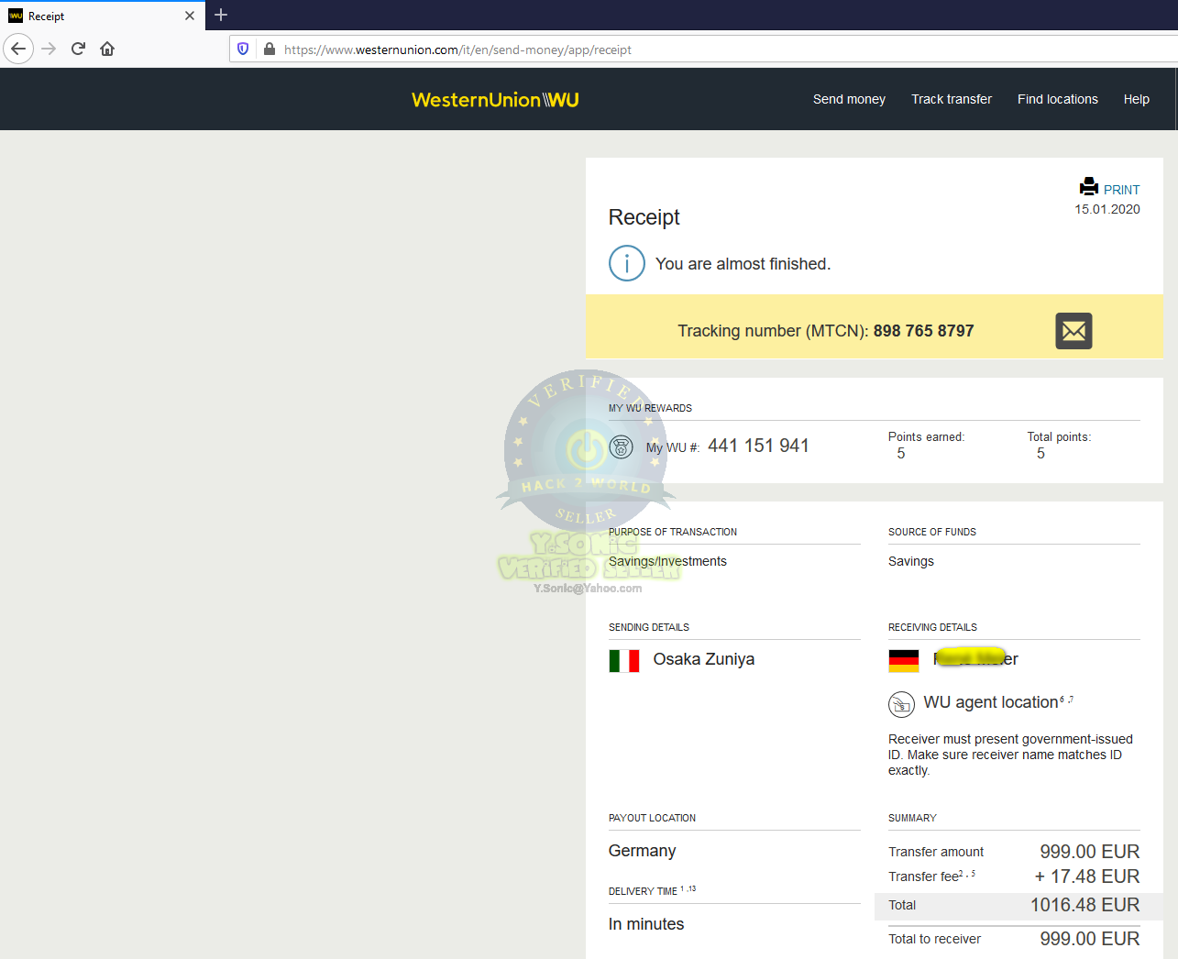
Task: Click the SENDING DETAILS section header
Action: [649, 627]
